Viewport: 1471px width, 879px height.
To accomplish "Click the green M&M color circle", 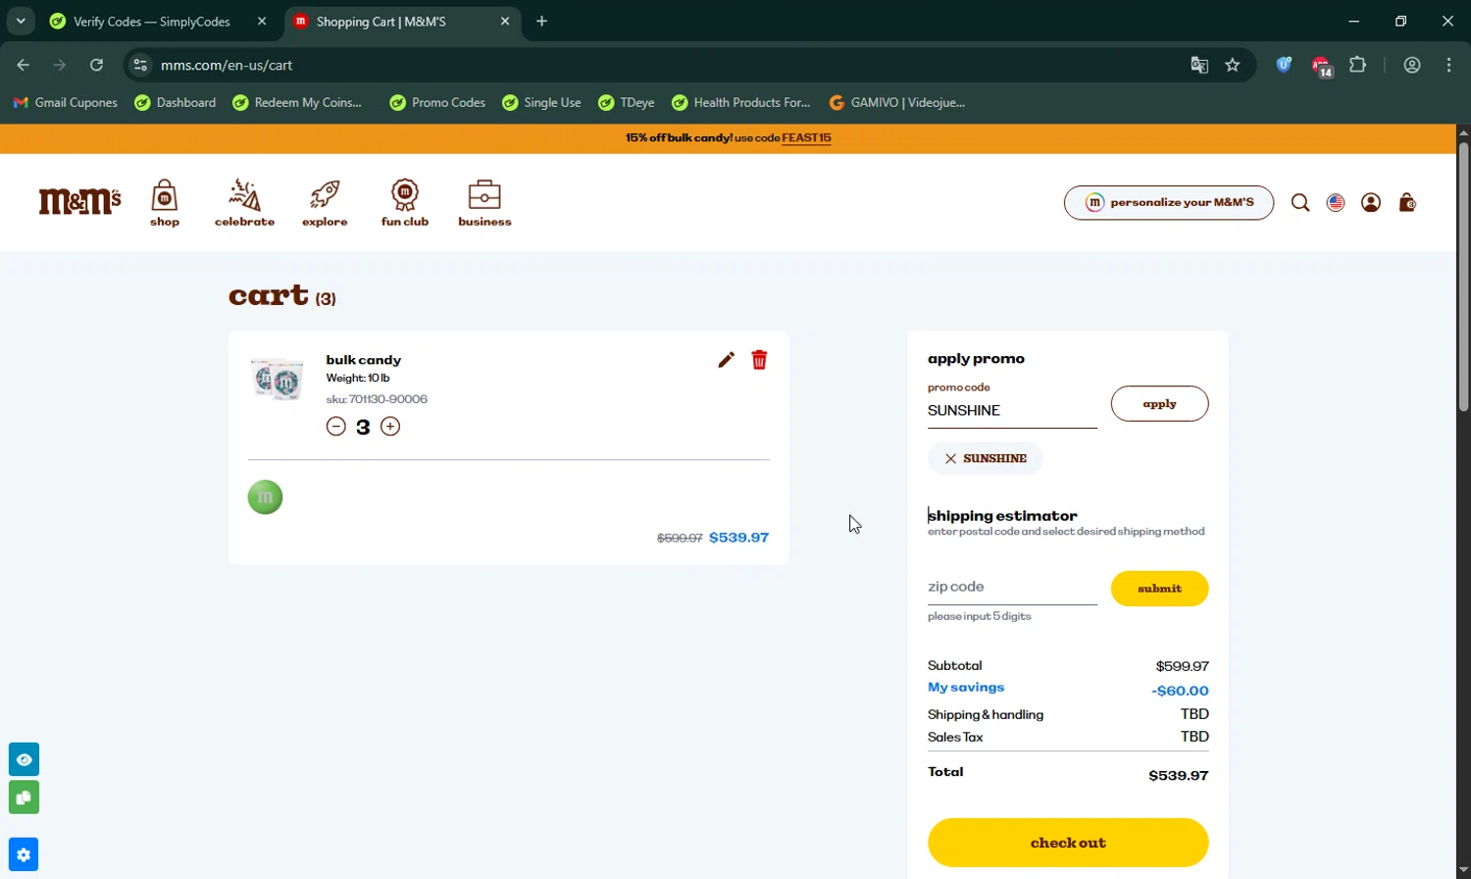I will pyautogui.click(x=265, y=497).
